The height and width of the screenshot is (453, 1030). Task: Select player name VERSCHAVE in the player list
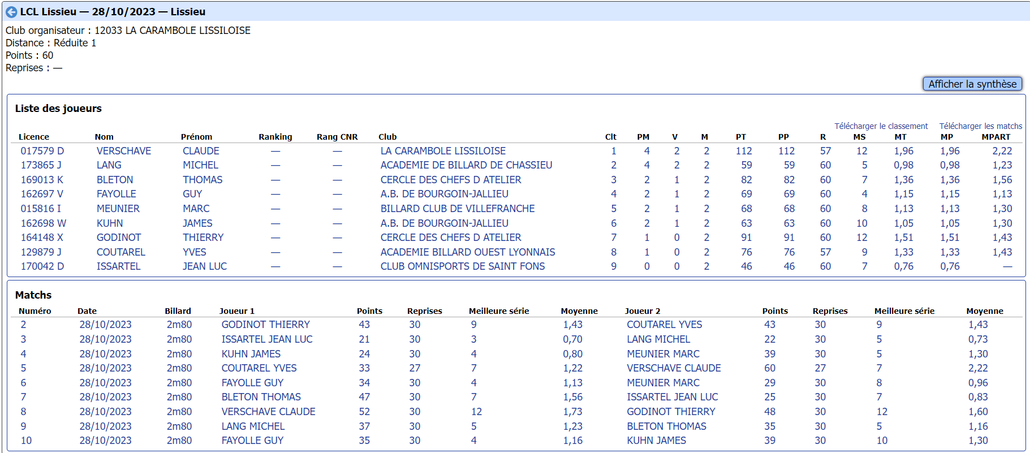pos(124,151)
